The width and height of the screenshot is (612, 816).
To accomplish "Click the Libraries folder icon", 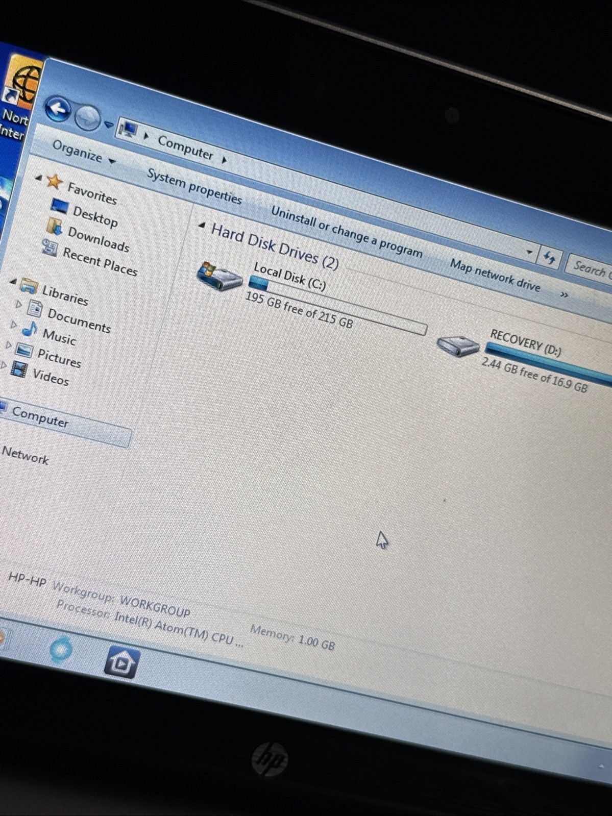I will tap(29, 287).
